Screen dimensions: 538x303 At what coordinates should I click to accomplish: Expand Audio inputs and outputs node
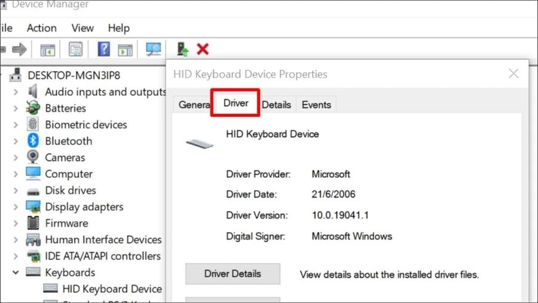(16, 92)
